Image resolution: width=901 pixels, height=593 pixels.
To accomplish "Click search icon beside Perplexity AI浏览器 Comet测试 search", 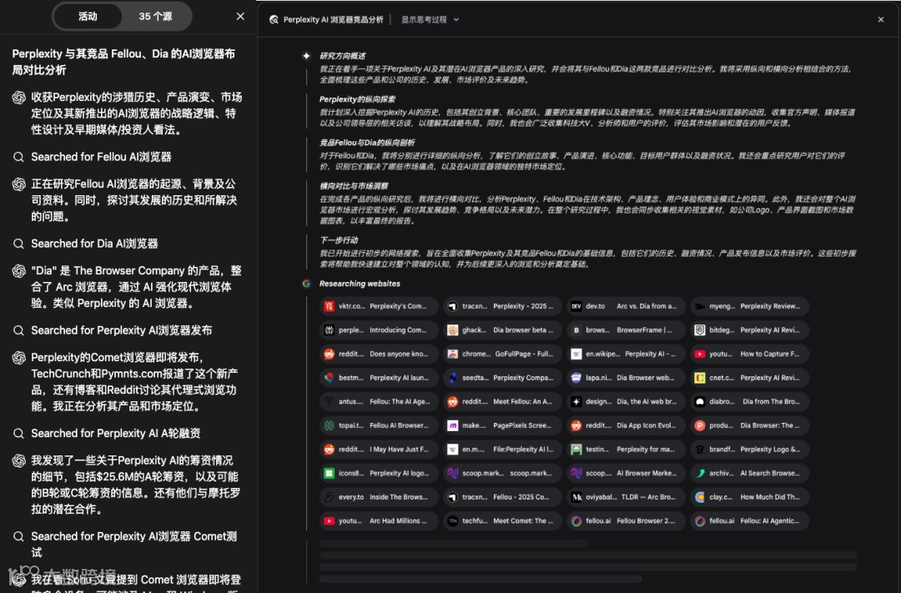I will point(18,536).
